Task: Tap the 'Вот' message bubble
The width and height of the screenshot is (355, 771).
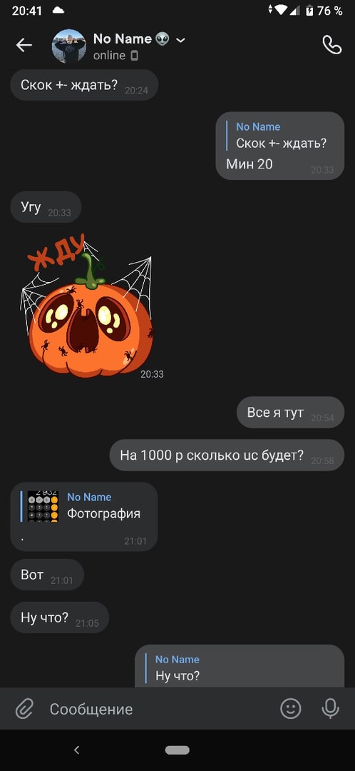Action: click(x=47, y=574)
